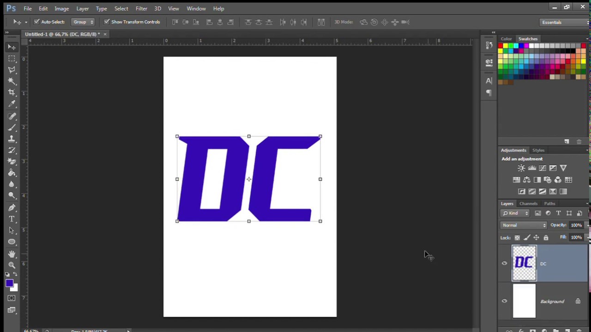Open the layer blend mode dropdown
This screenshot has height=332, width=591.
point(524,225)
